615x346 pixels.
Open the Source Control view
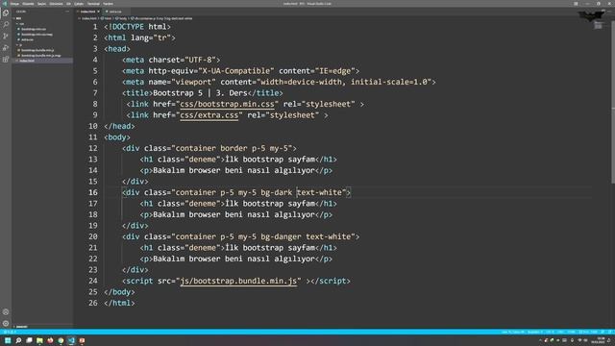6,37
